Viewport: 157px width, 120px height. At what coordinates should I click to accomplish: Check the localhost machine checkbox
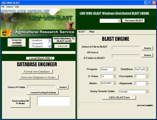tap(31, 40)
